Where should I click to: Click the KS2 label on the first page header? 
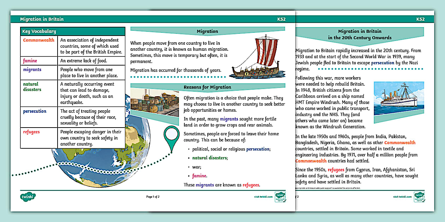click(x=281, y=19)
